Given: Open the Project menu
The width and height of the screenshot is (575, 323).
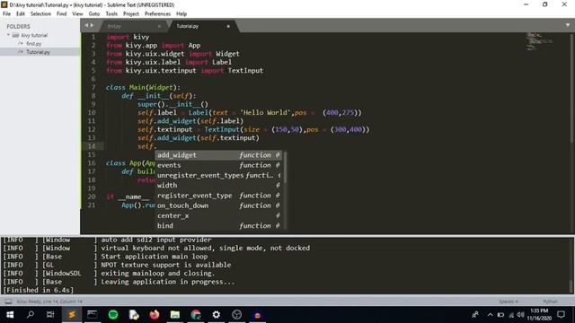Looking at the screenshot, I should coord(131,14).
